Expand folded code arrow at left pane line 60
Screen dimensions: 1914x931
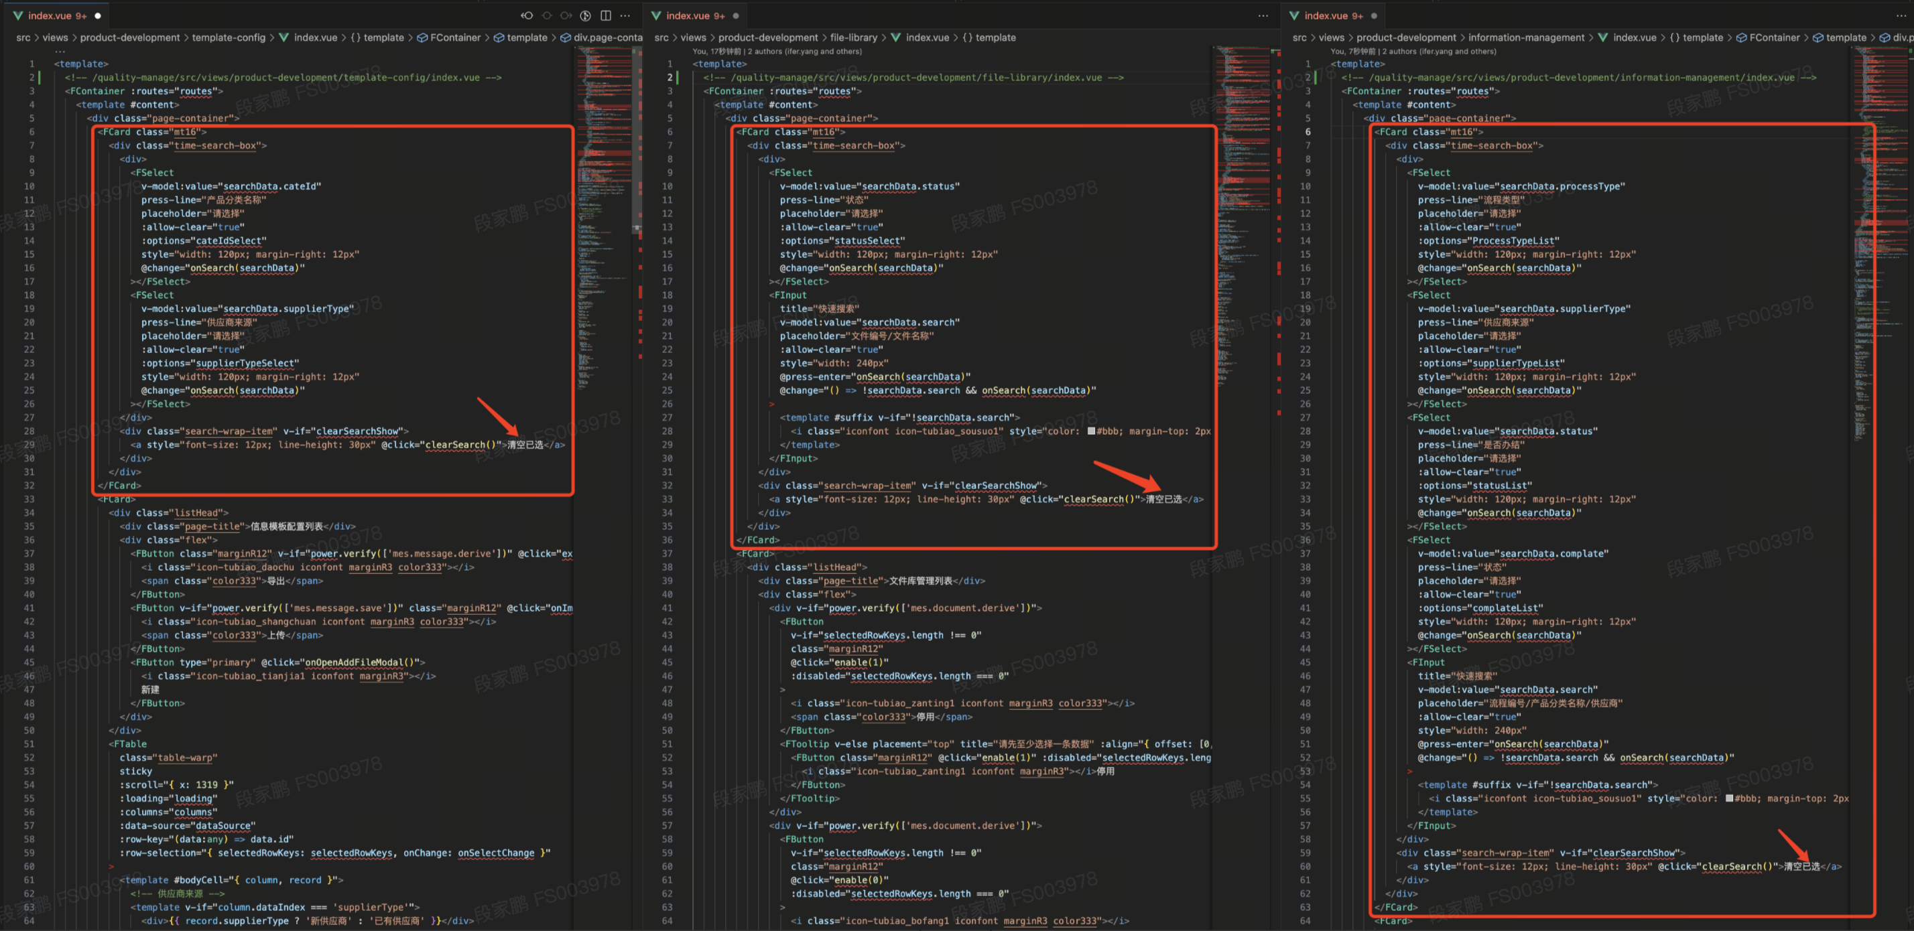(111, 867)
